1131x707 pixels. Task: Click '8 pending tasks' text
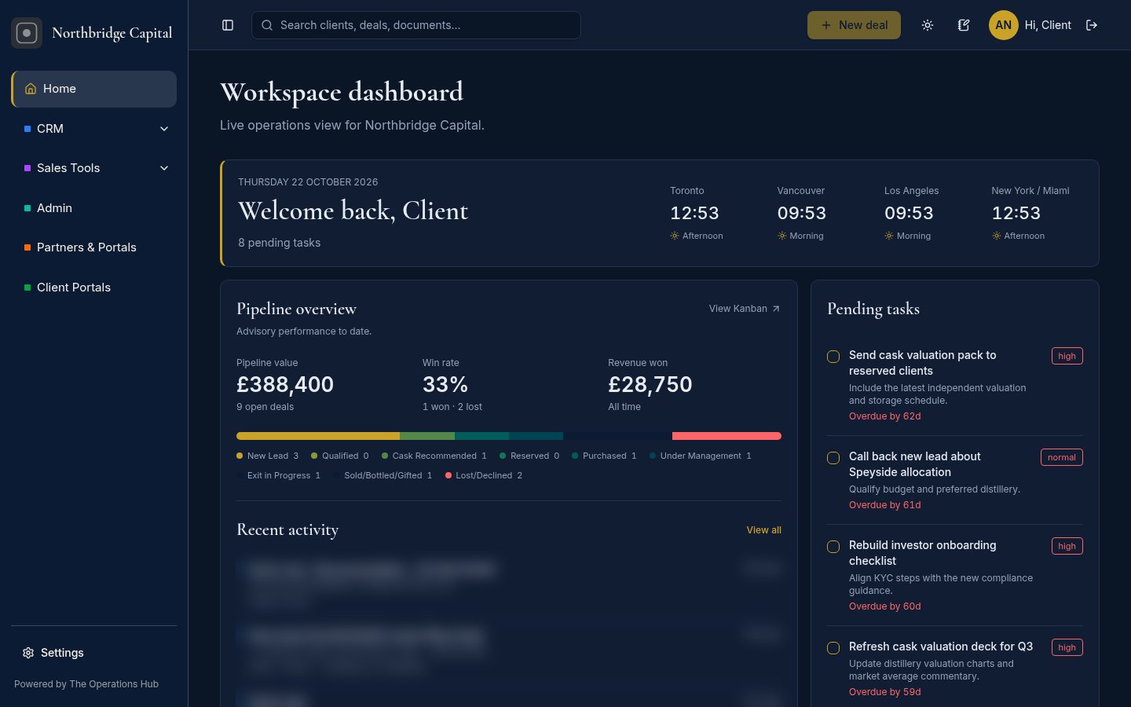click(280, 243)
